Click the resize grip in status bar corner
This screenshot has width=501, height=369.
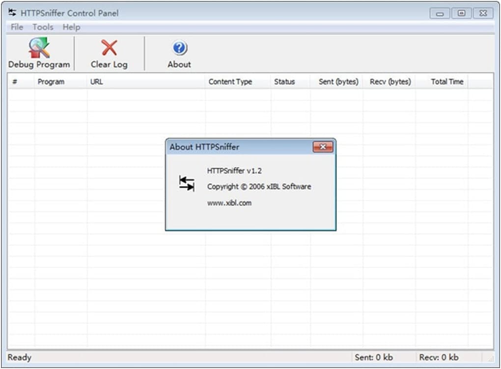tap(491, 359)
